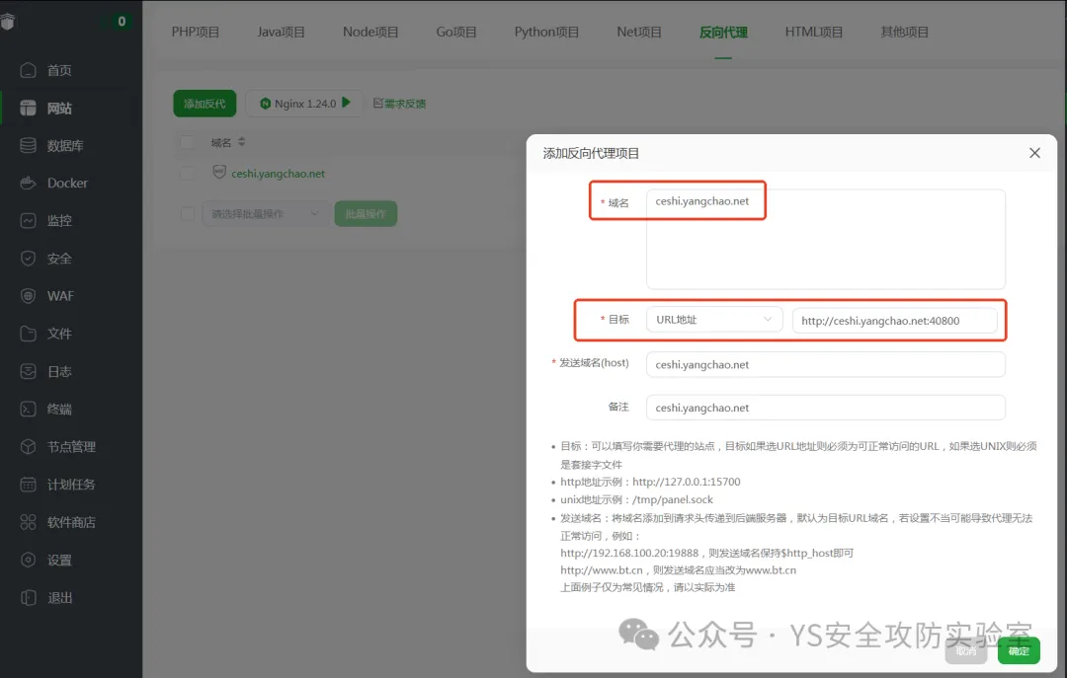Click the WAF shield icon beside ceshi.yangchao.net

pyautogui.click(x=219, y=172)
